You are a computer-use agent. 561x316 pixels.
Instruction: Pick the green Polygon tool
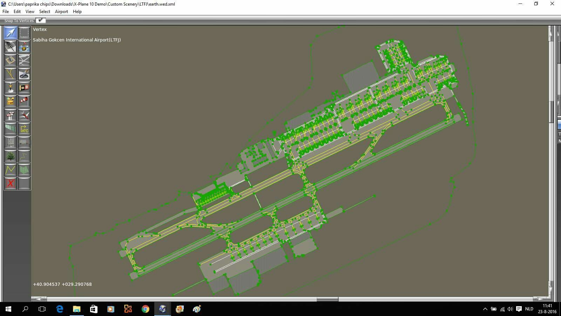click(x=24, y=170)
